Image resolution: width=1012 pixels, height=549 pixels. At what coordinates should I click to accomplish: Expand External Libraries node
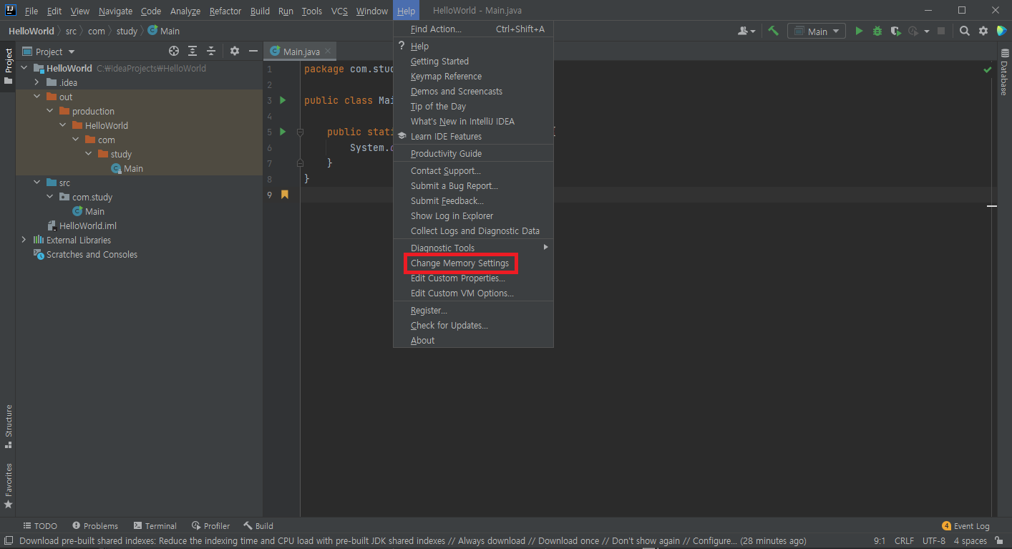(x=24, y=240)
